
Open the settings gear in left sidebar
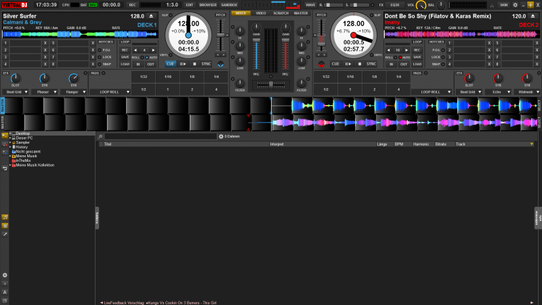[5, 276]
